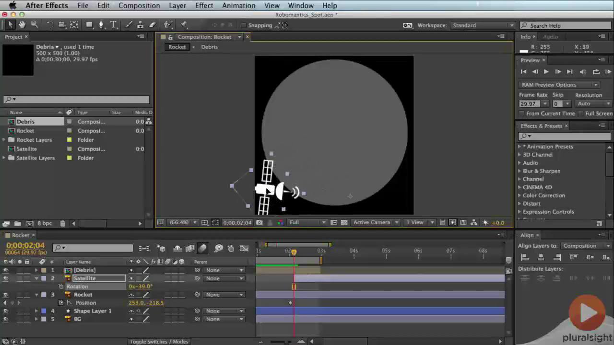
Task: Check the Full Screen preview option
Action: pyautogui.click(x=580, y=114)
